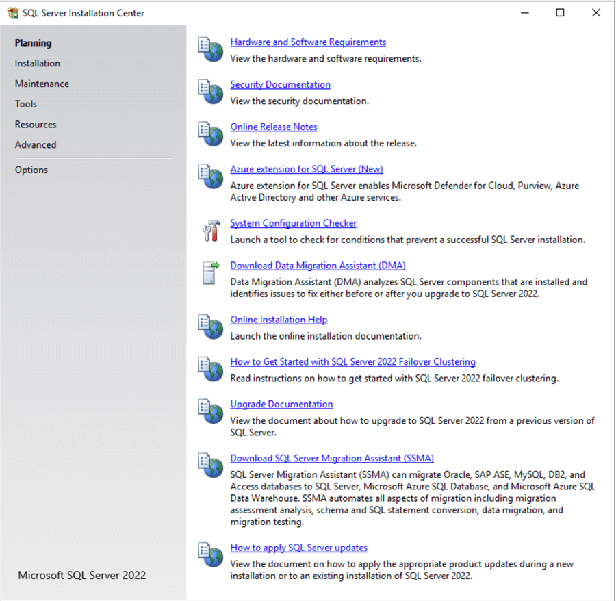This screenshot has height=601, width=616.
Task: Open the Advanced section
Action: (36, 144)
